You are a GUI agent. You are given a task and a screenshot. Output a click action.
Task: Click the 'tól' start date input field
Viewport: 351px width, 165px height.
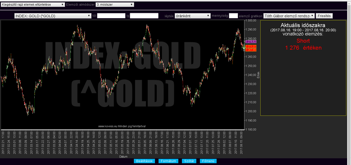coord(111,16)
